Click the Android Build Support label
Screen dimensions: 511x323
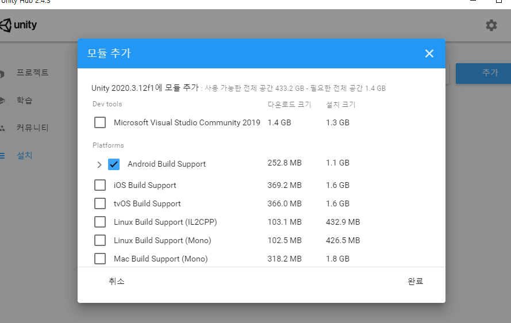coord(167,164)
